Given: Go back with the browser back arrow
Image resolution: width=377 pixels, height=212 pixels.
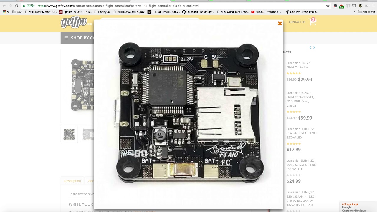Looking at the screenshot, I should 4,6.
